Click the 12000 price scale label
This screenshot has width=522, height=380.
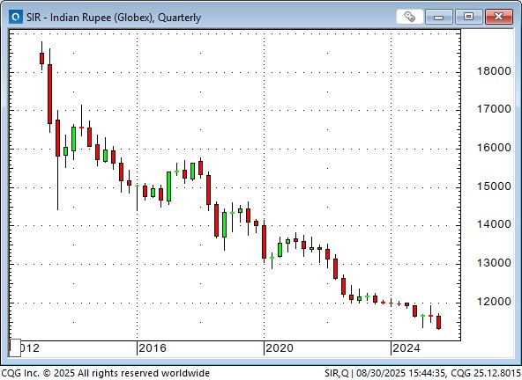point(494,302)
